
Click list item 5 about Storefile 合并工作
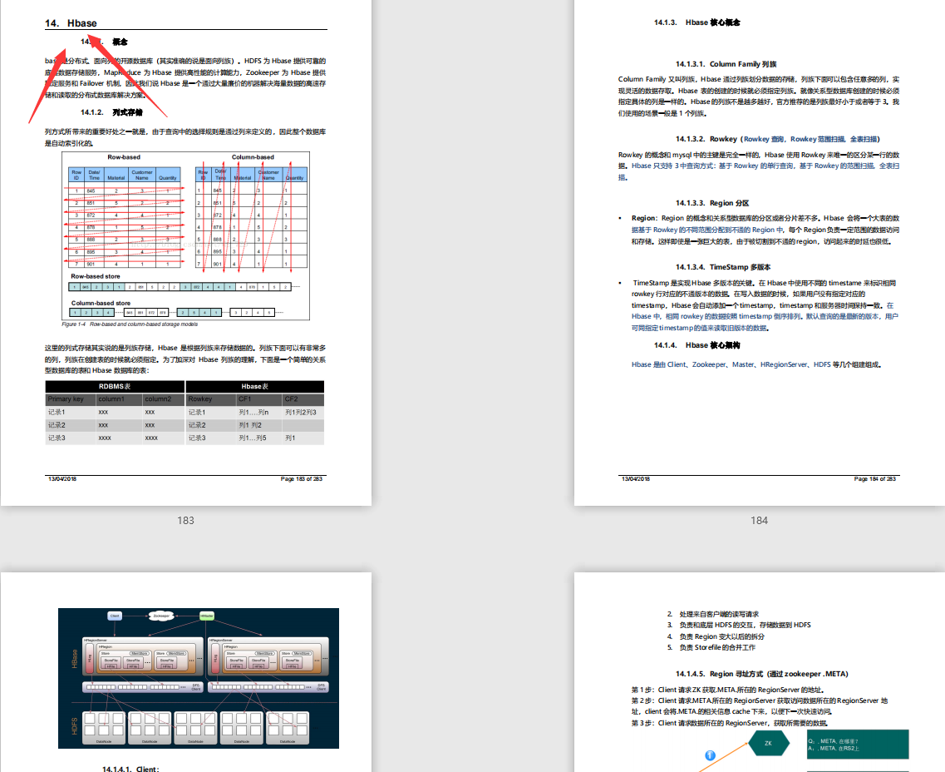point(711,648)
